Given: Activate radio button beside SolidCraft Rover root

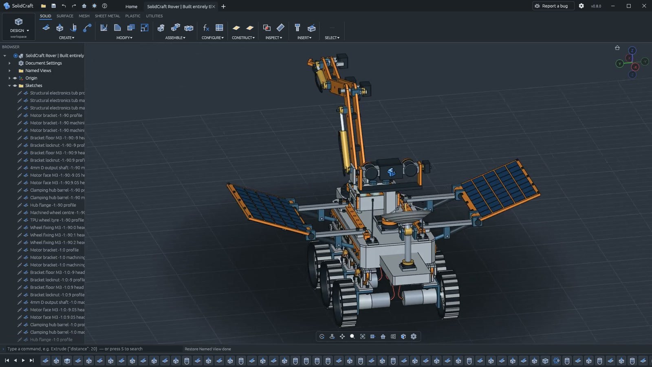Looking at the screenshot, I should [15, 55].
